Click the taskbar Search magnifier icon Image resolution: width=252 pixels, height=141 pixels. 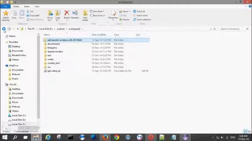tap(15, 137)
